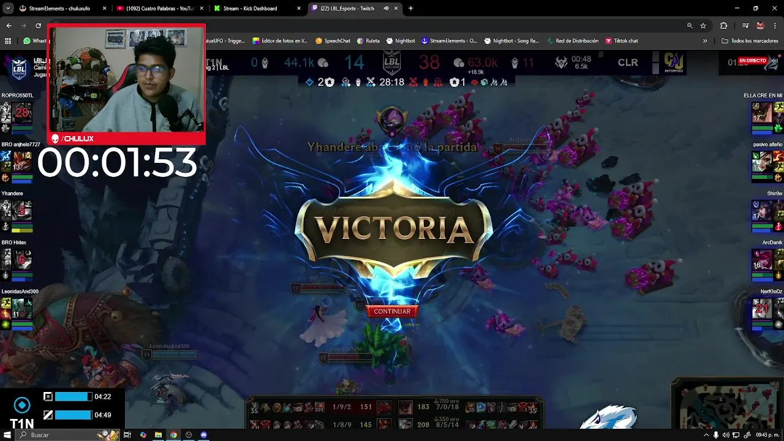Show hidden system tray icons
Screen dimensions: 784x441
(x=706, y=435)
